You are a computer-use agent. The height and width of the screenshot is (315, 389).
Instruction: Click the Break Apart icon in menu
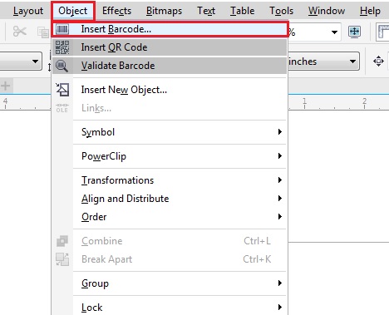point(62,259)
